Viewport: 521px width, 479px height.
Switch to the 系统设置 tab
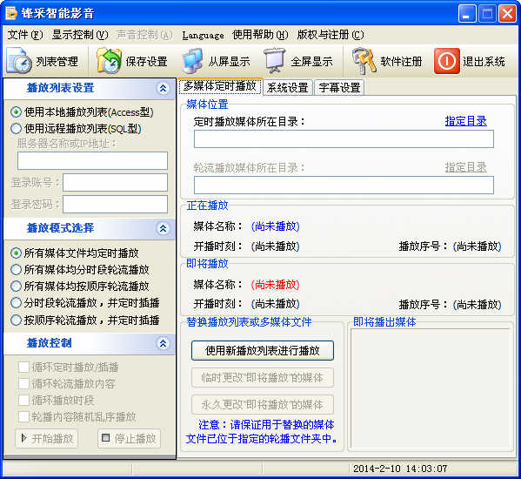point(288,88)
